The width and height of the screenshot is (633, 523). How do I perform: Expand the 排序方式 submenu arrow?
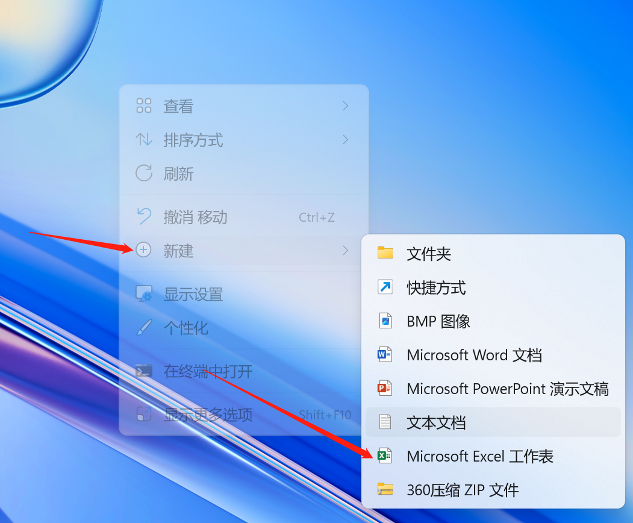(345, 140)
